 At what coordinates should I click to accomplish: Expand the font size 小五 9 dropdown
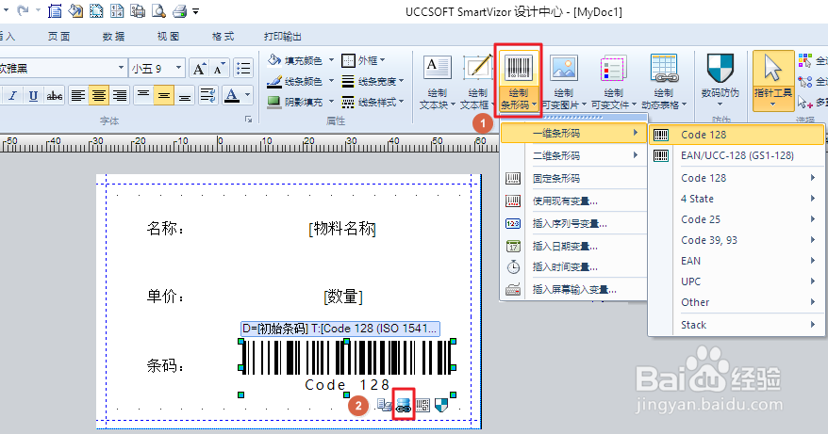(x=178, y=68)
